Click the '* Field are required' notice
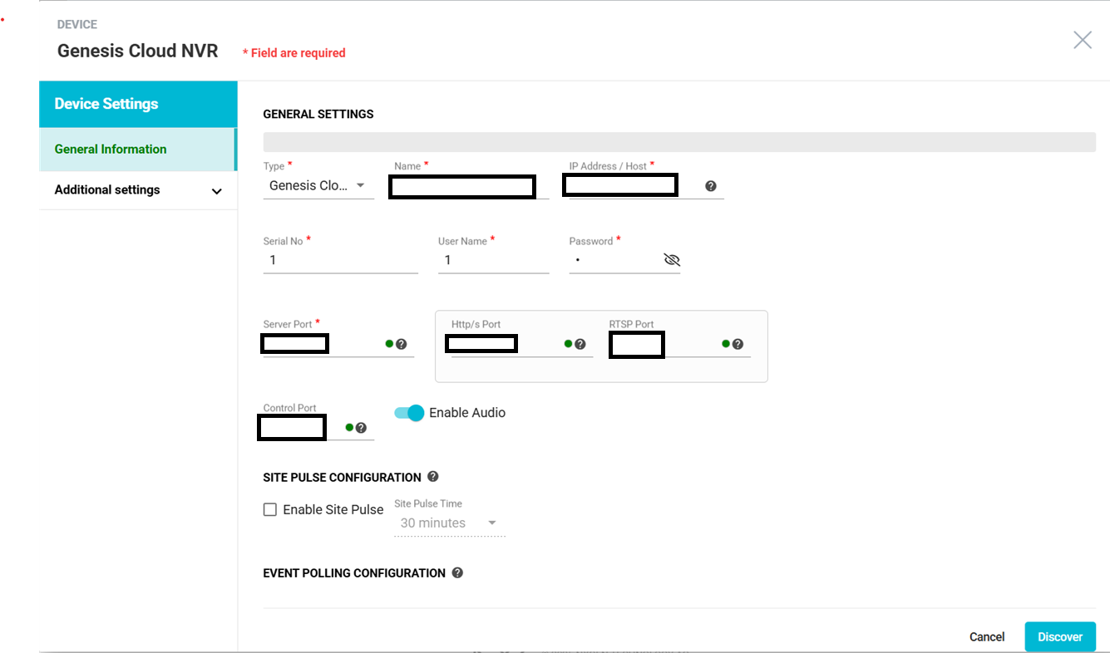This screenshot has height=653, width=1110. coord(294,53)
